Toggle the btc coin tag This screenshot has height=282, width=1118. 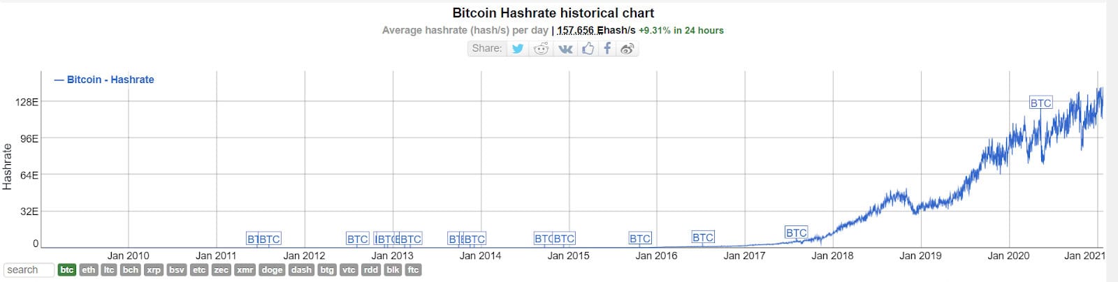tap(67, 269)
